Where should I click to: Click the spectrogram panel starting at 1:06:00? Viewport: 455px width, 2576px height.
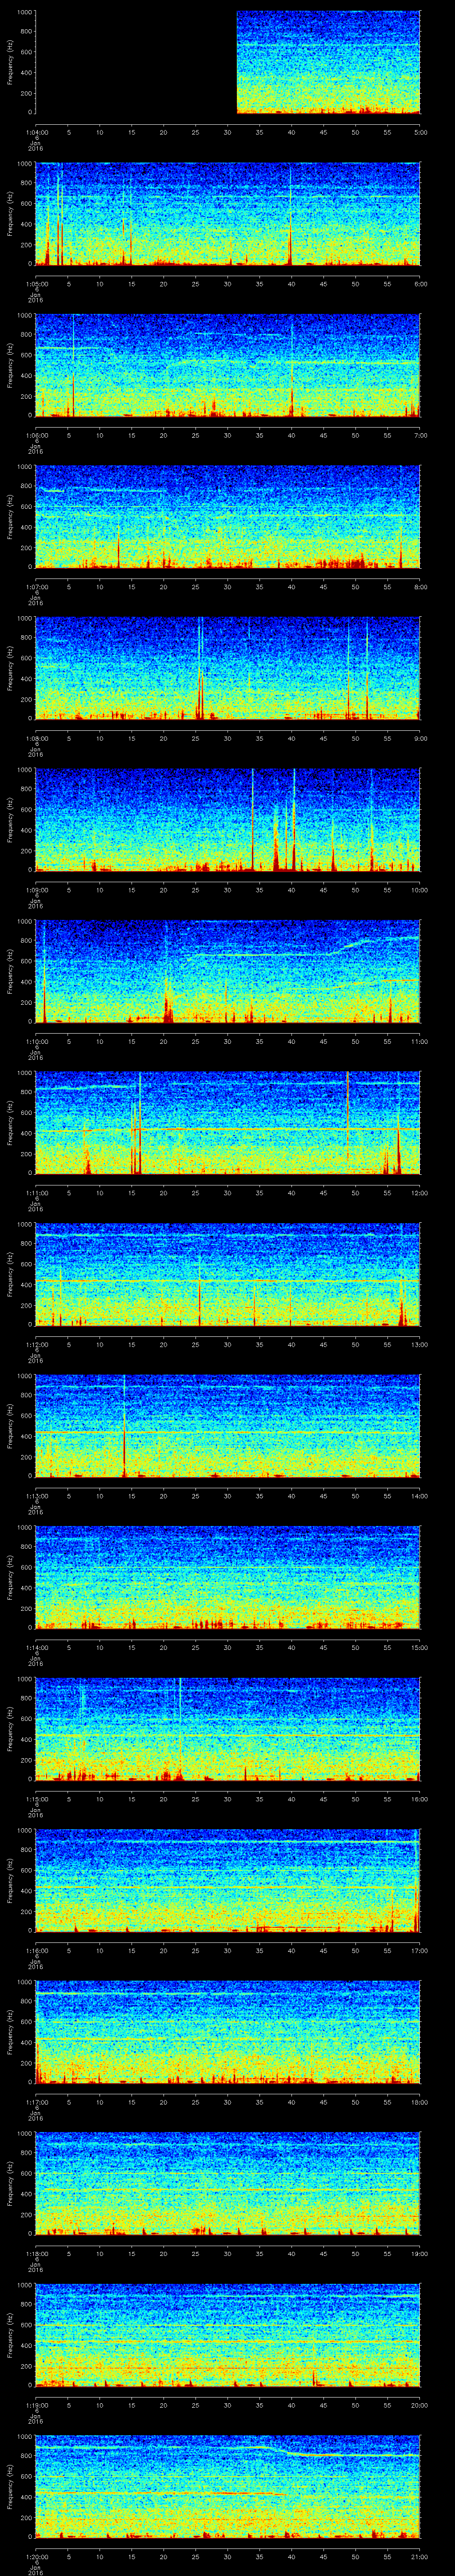point(228,365)
